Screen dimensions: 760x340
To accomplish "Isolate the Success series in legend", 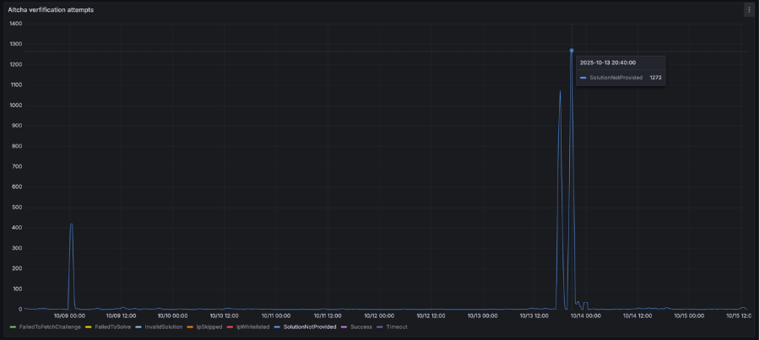I will 361,327.
